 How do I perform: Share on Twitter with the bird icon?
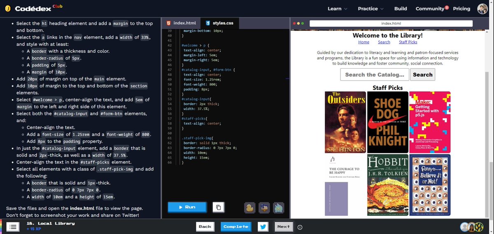263,226
